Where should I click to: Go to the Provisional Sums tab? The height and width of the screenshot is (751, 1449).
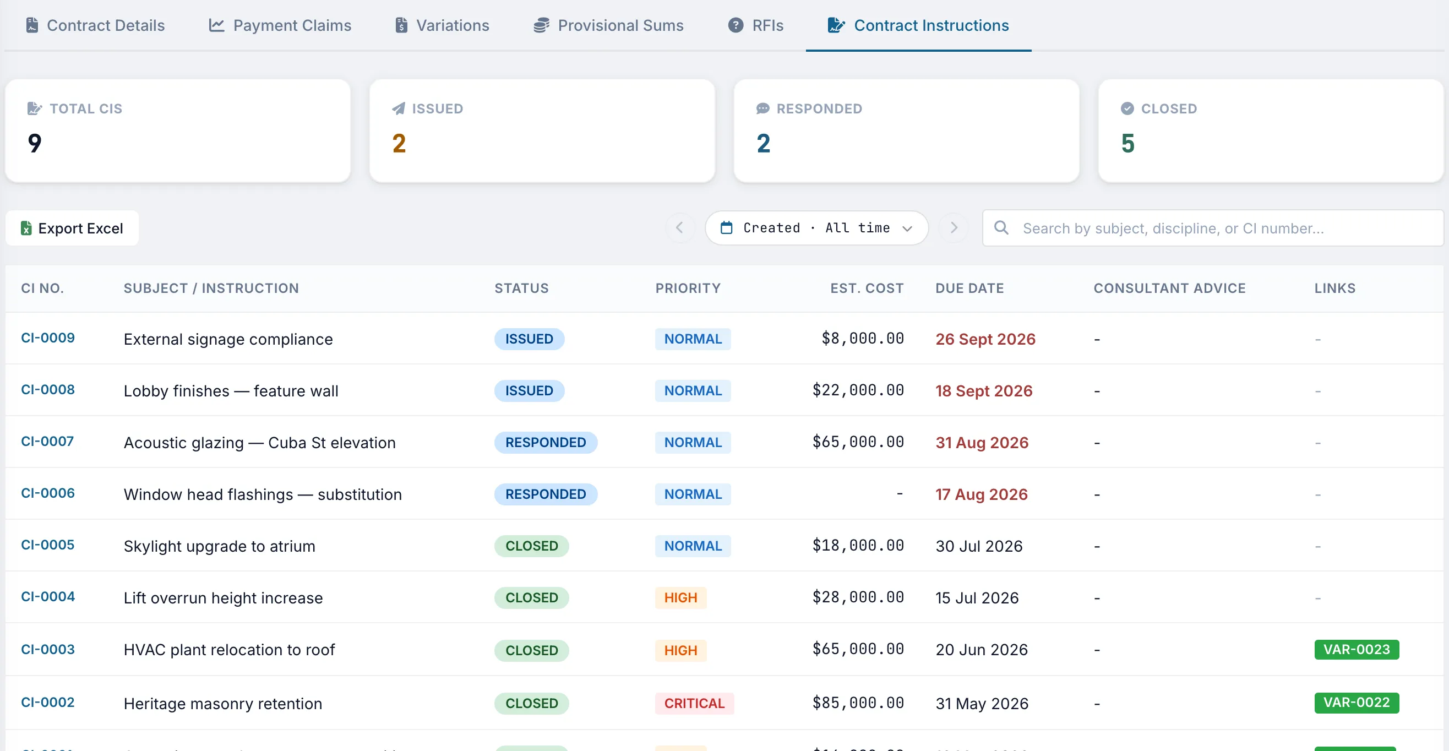608,25
